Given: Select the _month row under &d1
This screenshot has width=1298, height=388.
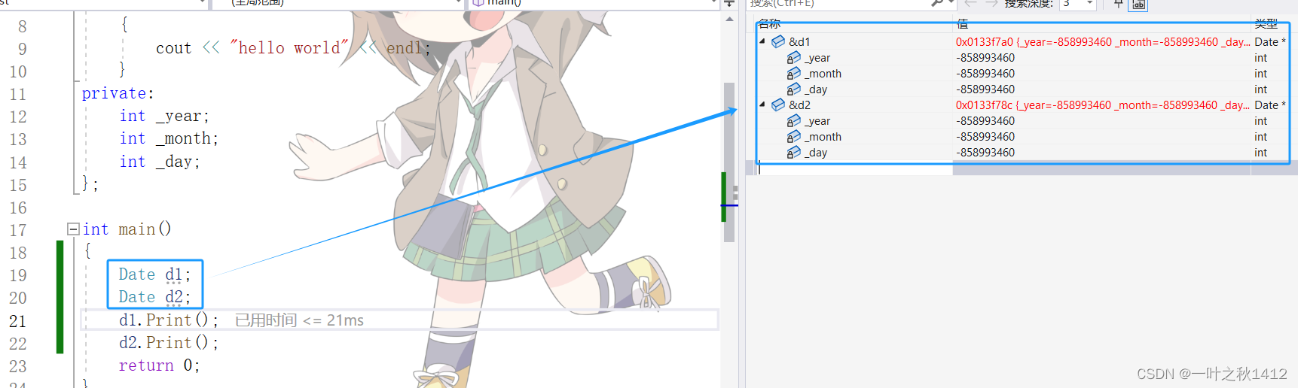Looking at the screenshot, I should pyautogui.click(x=823, y=74).
